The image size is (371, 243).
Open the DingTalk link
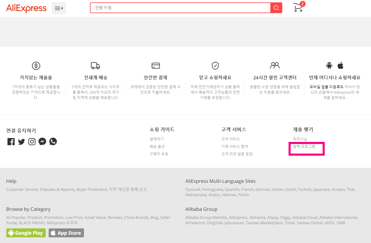[215, 223]
